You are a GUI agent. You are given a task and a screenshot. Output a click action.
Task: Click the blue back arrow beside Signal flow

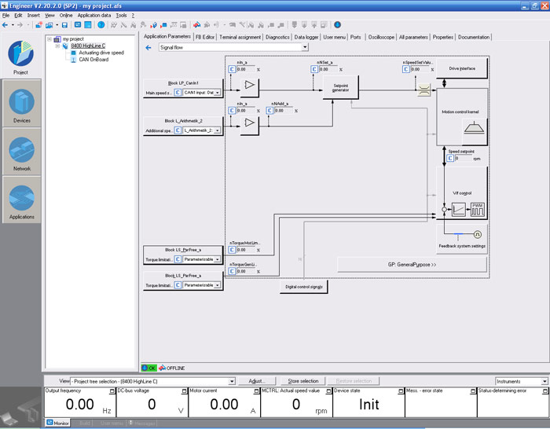[x=148, y=47]
